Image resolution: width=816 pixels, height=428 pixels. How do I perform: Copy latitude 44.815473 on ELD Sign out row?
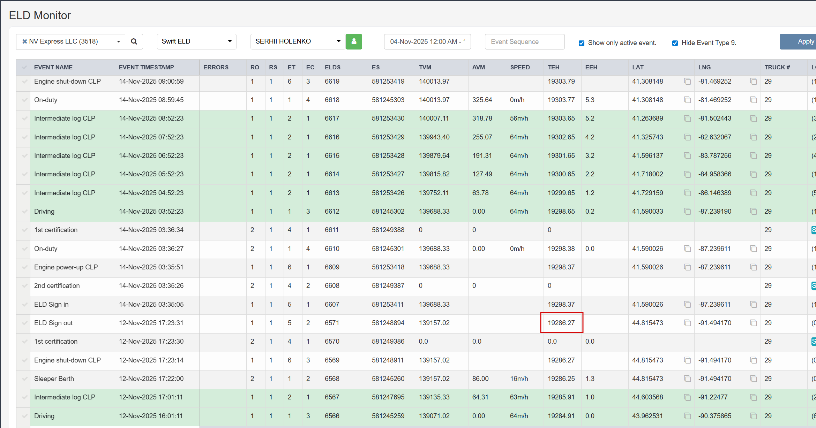[687, 323]
